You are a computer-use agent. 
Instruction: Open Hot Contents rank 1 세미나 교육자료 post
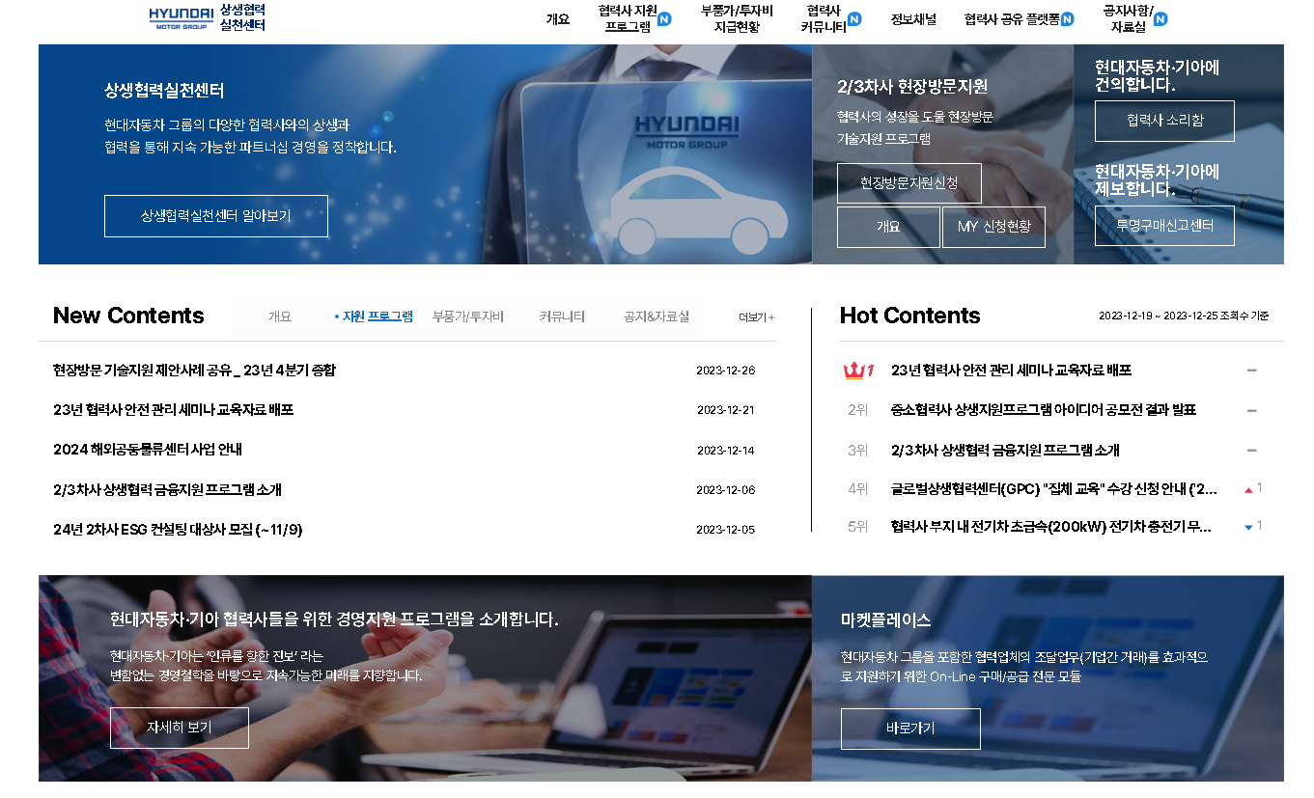point(1011,371)
